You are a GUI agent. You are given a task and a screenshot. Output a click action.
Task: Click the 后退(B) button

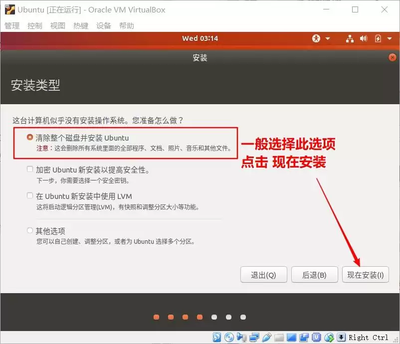(x=314, y=274)
